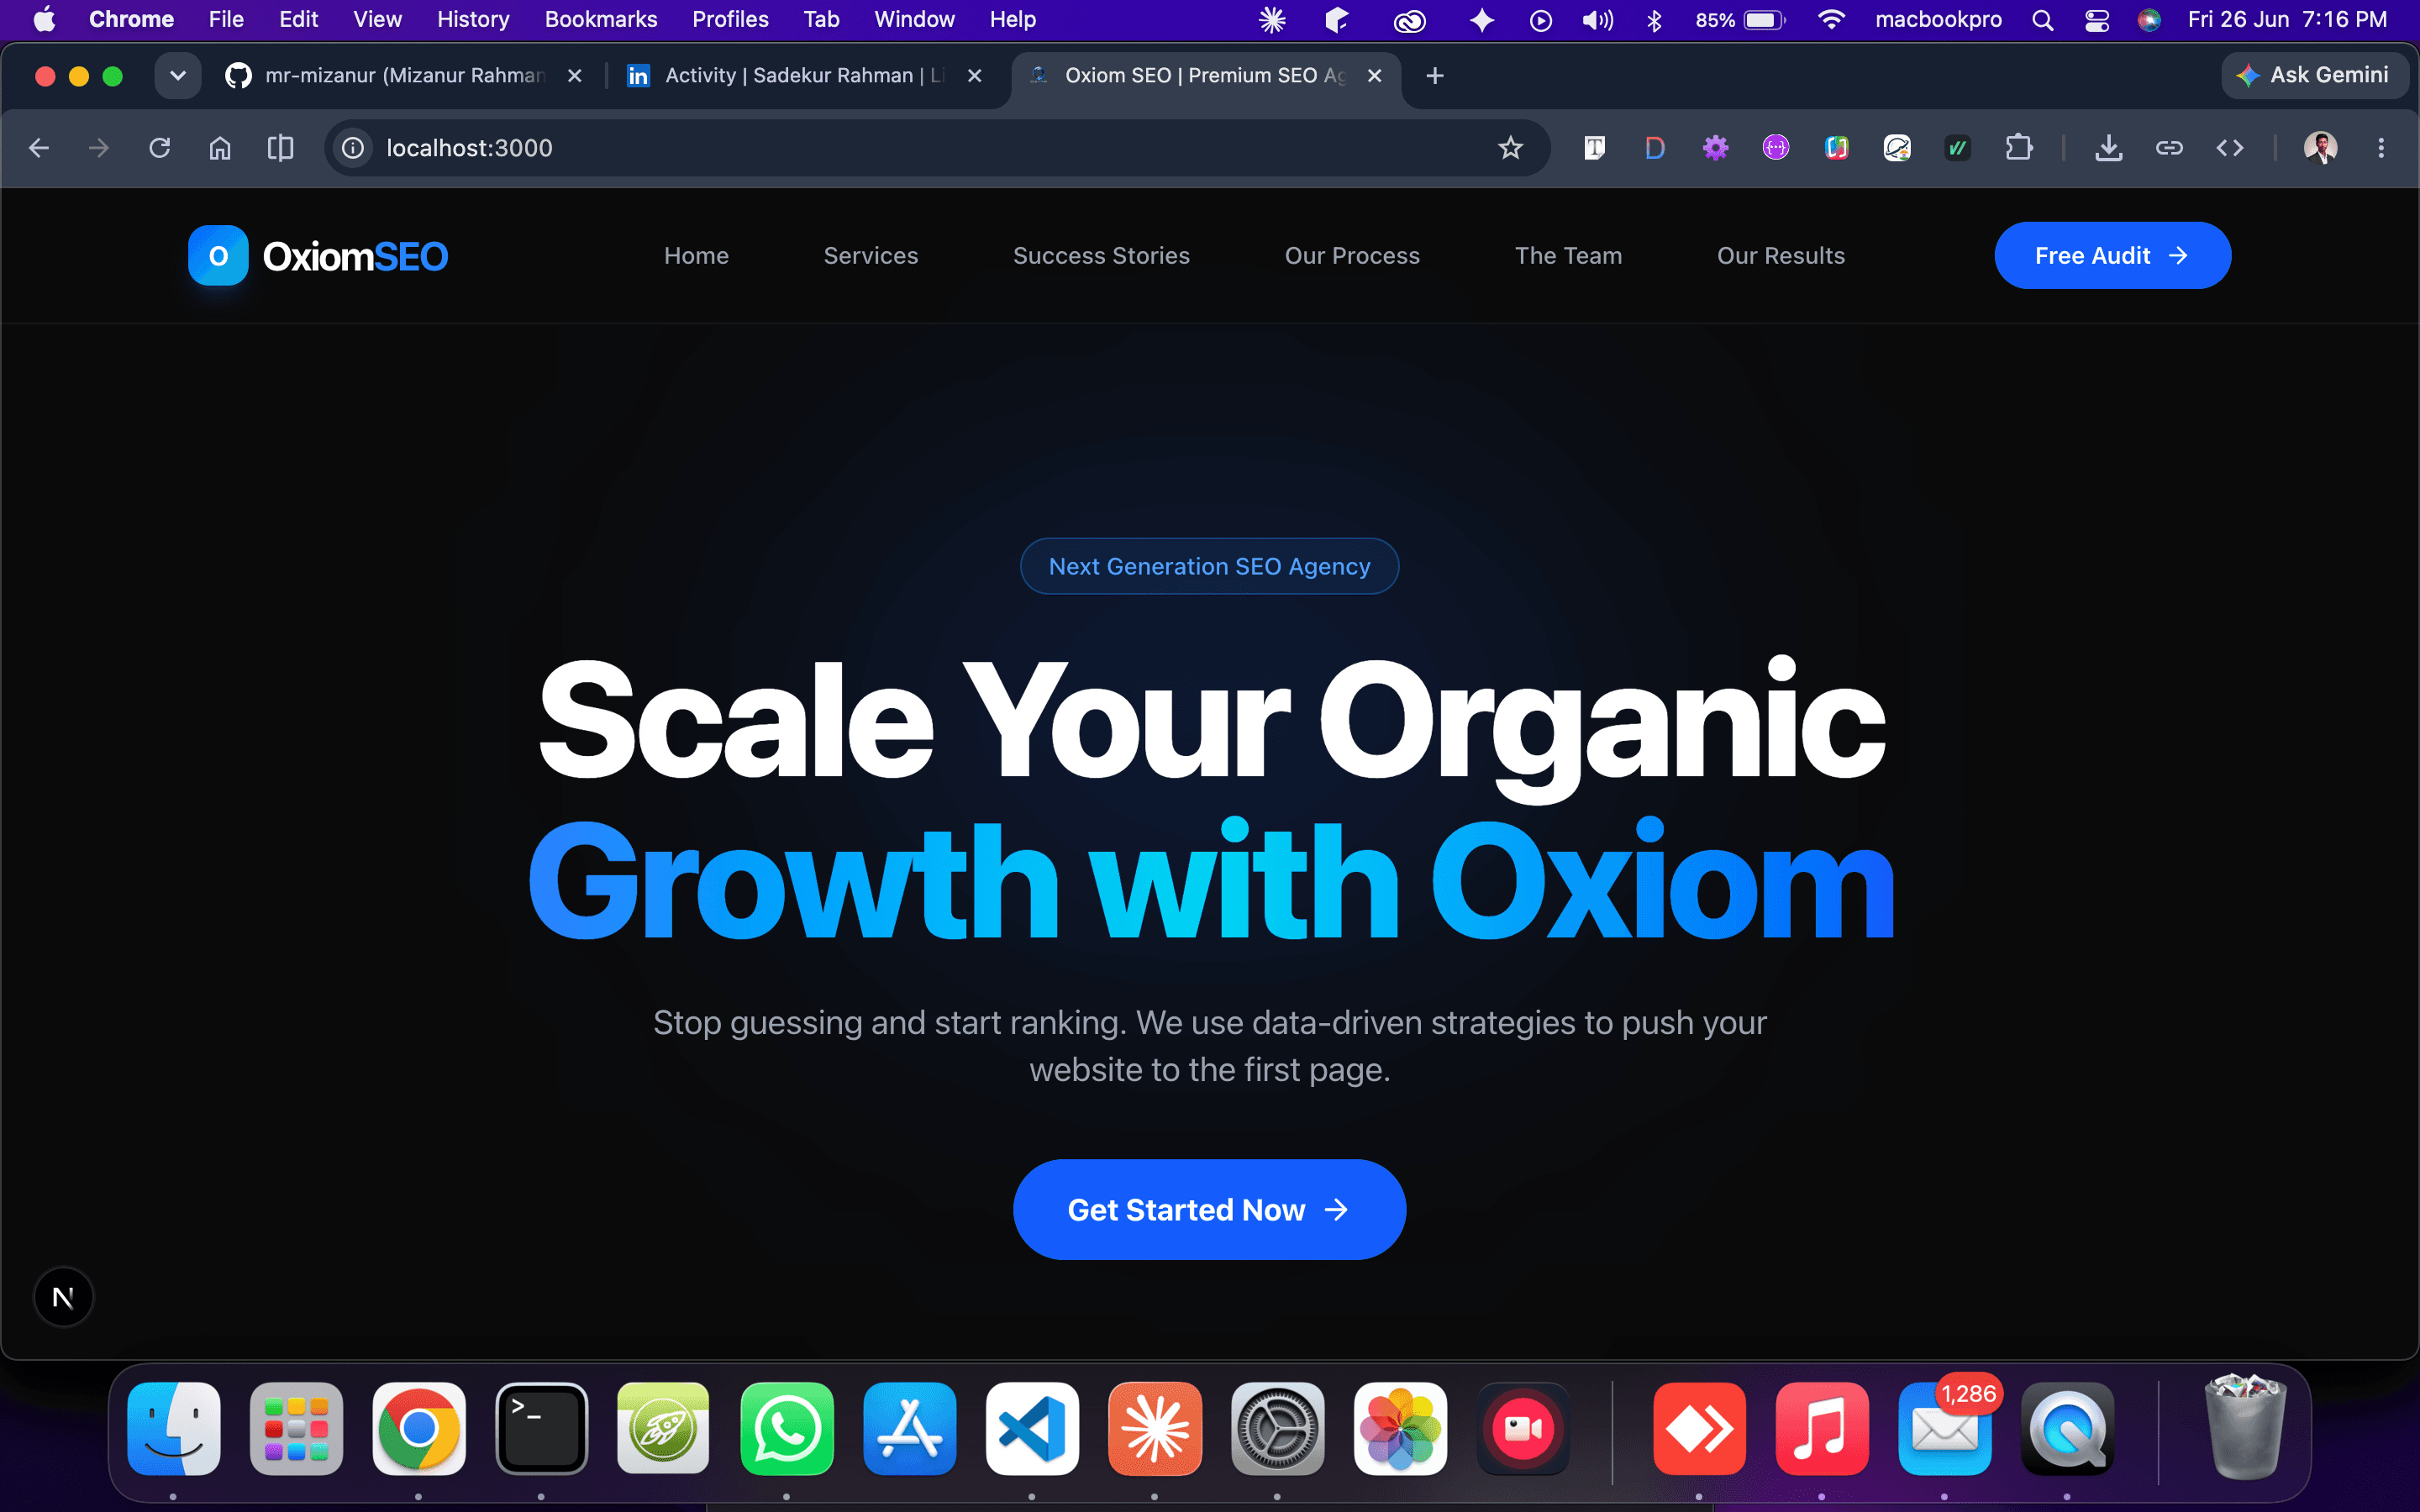
Task: Open the Chrome extensions puzzle icon
Action: pos(2019,148)
